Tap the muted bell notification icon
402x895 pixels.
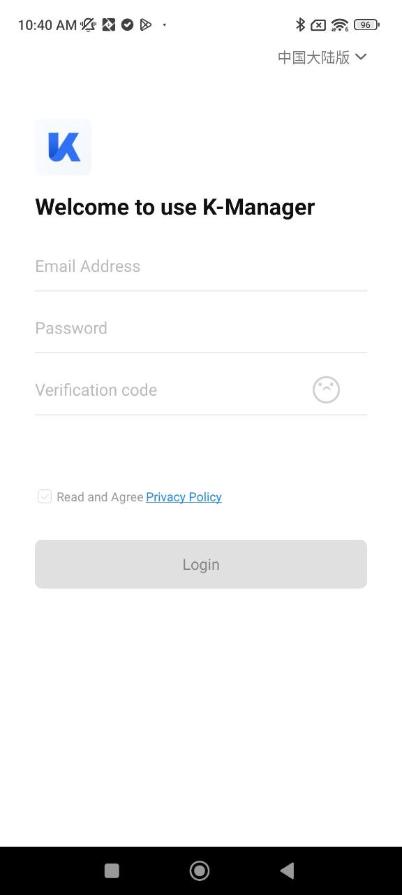89,25
